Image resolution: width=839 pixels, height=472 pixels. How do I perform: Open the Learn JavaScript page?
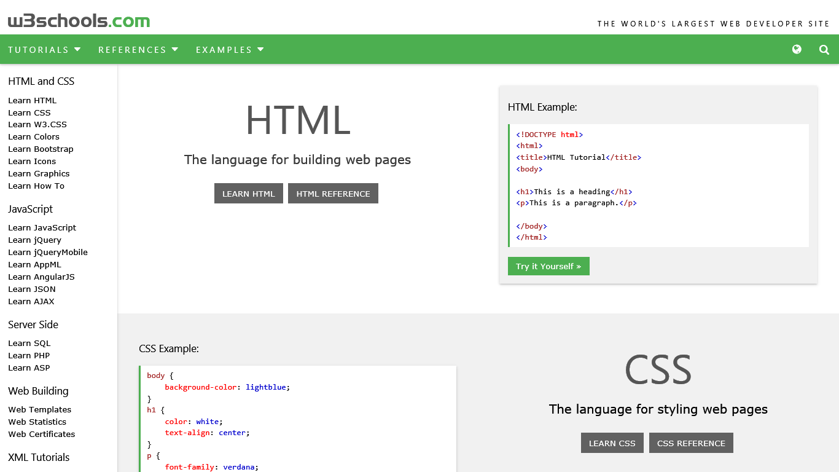tap(42, 227)
